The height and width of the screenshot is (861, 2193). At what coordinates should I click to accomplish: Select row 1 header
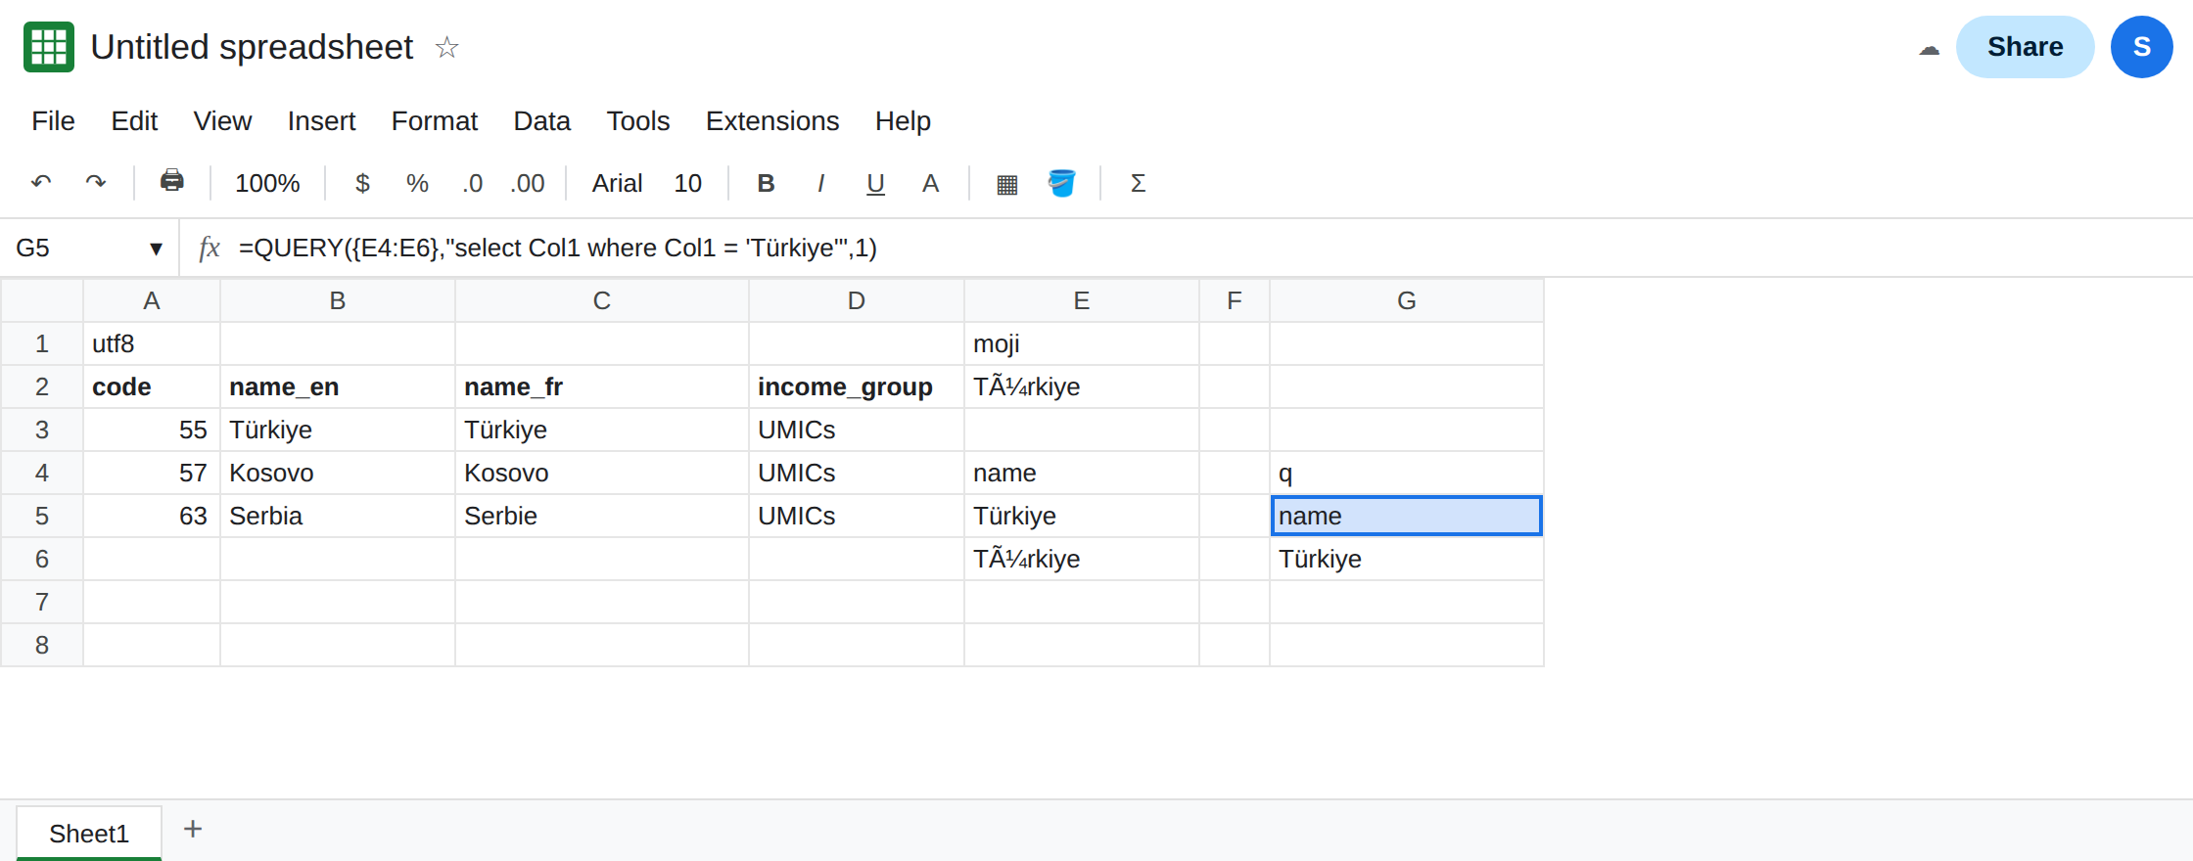42,343
